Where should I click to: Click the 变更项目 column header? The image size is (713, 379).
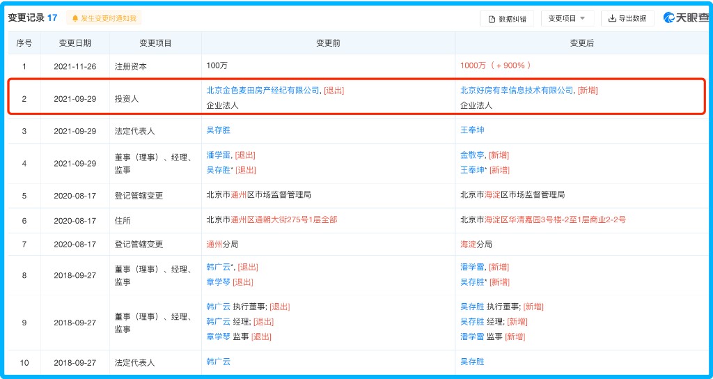tap(155, 43)
